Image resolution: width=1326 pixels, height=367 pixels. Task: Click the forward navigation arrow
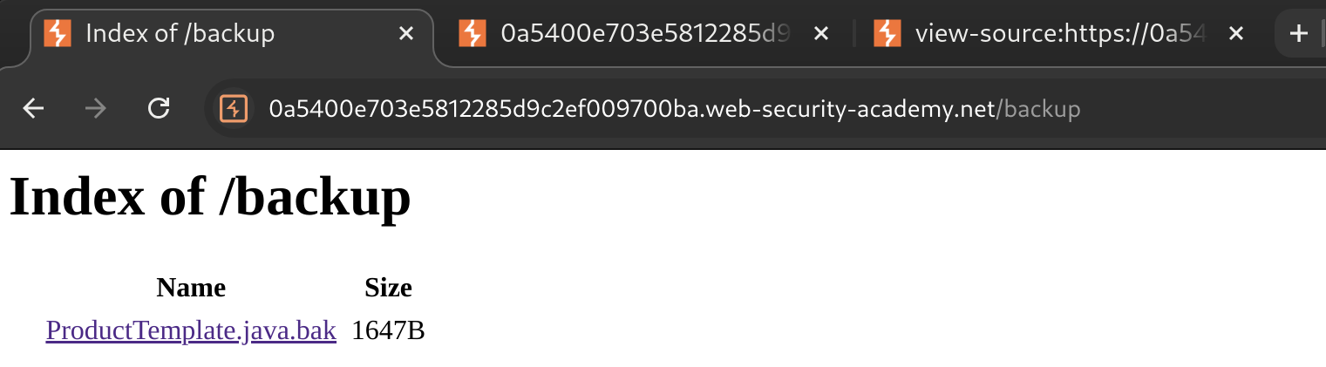pyautogui.click(x=96, y=108)
